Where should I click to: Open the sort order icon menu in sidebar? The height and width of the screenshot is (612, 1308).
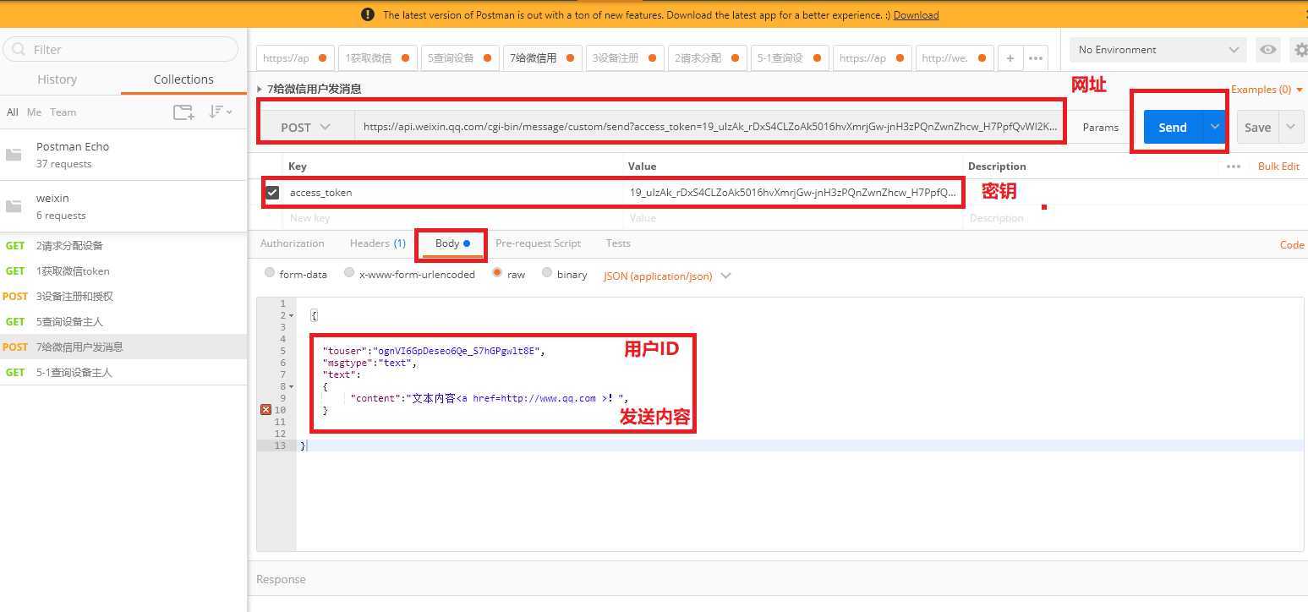point(220,112)
